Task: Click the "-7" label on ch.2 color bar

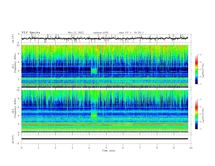Action: [x=200, y=129]
